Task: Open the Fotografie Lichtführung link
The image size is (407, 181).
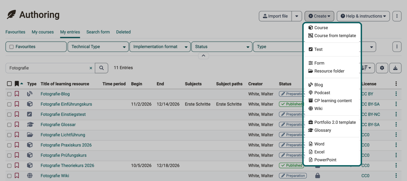Action: click(x=63, y=135)
